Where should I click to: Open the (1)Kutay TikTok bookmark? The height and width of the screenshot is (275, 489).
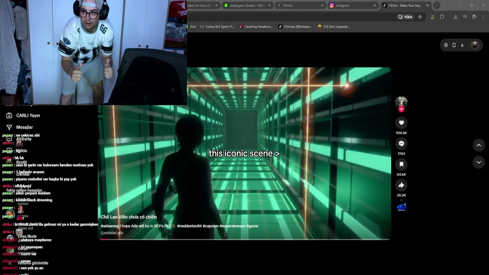pyautogui.click(x=295, y=27)
